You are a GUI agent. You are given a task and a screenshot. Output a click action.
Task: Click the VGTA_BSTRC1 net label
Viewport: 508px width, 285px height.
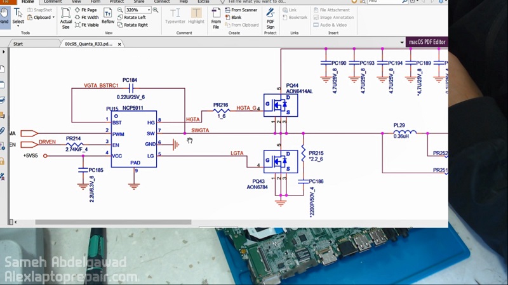coord(101,86)
